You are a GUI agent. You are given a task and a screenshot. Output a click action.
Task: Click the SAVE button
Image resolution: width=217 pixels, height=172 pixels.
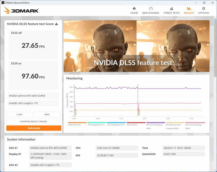47,114
